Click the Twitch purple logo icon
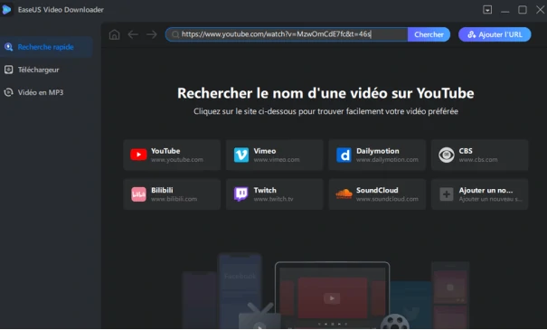Image resolution: width=547 pixels, height=330 pixels. (x=241, y=194)
